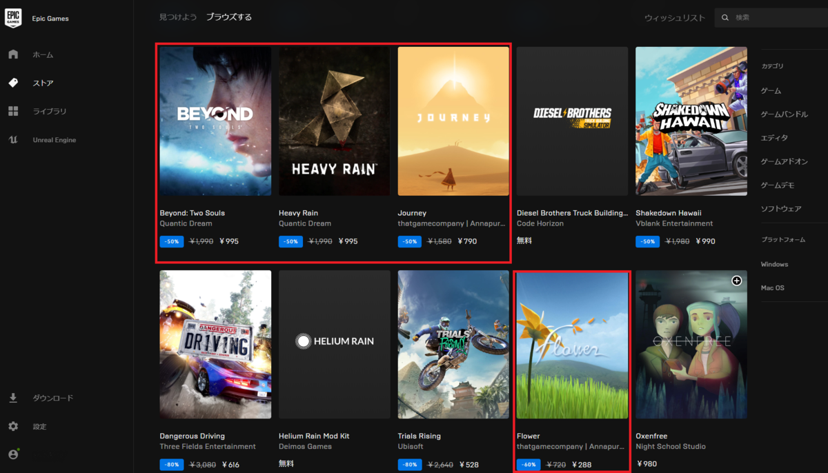Open the Dangerous Driving cover art
This screenshot has height=473, width=828.
tap(215, 344)
